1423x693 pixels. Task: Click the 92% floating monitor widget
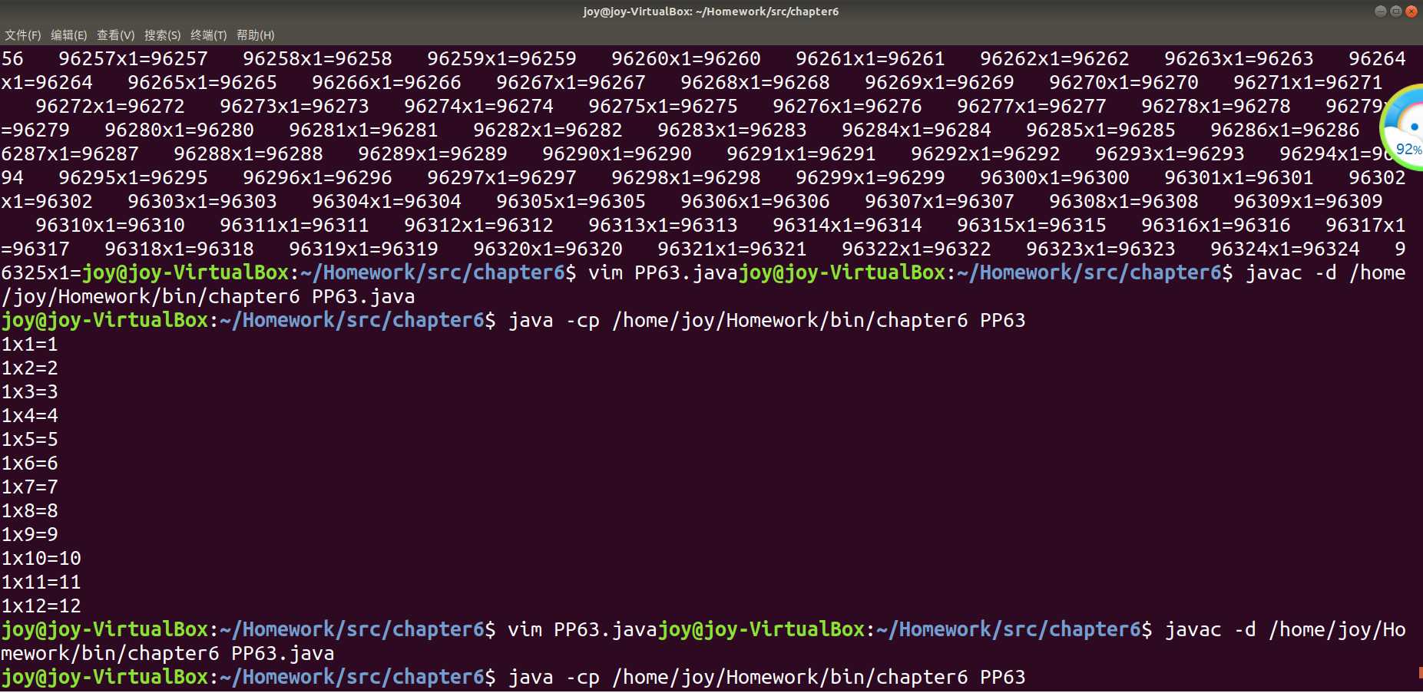1403,127
